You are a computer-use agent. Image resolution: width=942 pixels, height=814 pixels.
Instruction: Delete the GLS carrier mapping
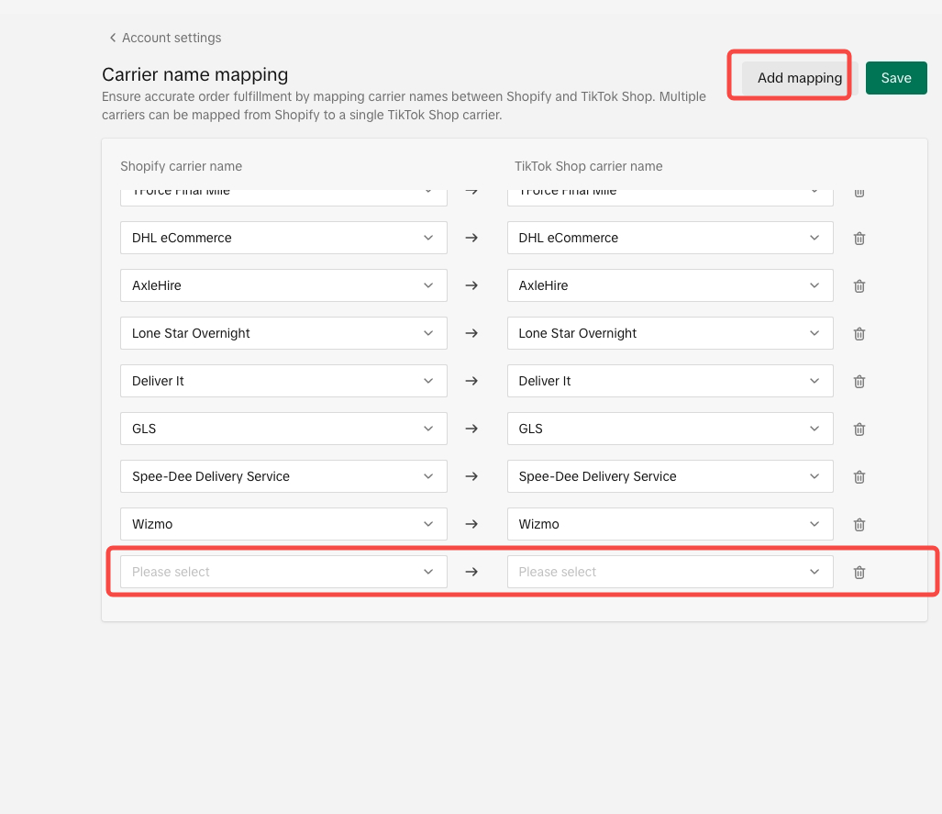859,429
